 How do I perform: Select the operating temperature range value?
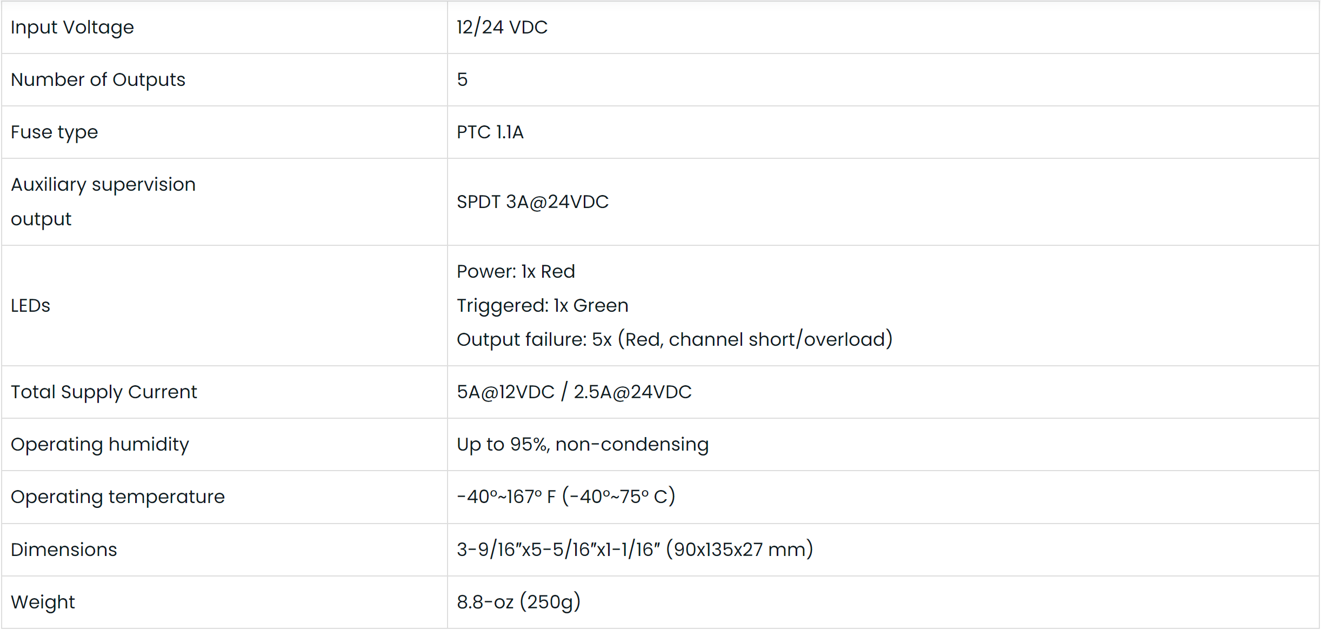[x=566, y=497]
